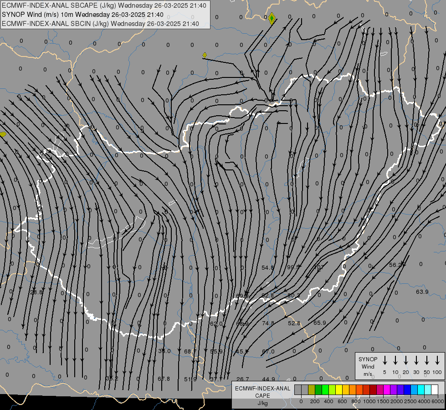This screenshot has height=410, width=446.
Task: Click the 65.9 CAPE value on map
Action: point(320,323)
